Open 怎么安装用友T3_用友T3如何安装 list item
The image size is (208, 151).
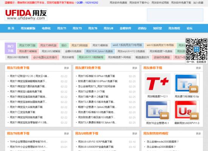[x=96, y=86]
